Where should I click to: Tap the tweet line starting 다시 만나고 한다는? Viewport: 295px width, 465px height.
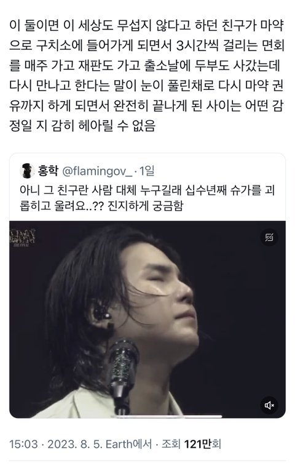click(x=146, y=86)
